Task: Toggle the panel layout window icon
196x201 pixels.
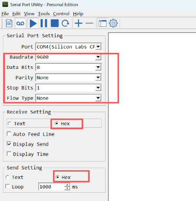Action: [103, 23]
